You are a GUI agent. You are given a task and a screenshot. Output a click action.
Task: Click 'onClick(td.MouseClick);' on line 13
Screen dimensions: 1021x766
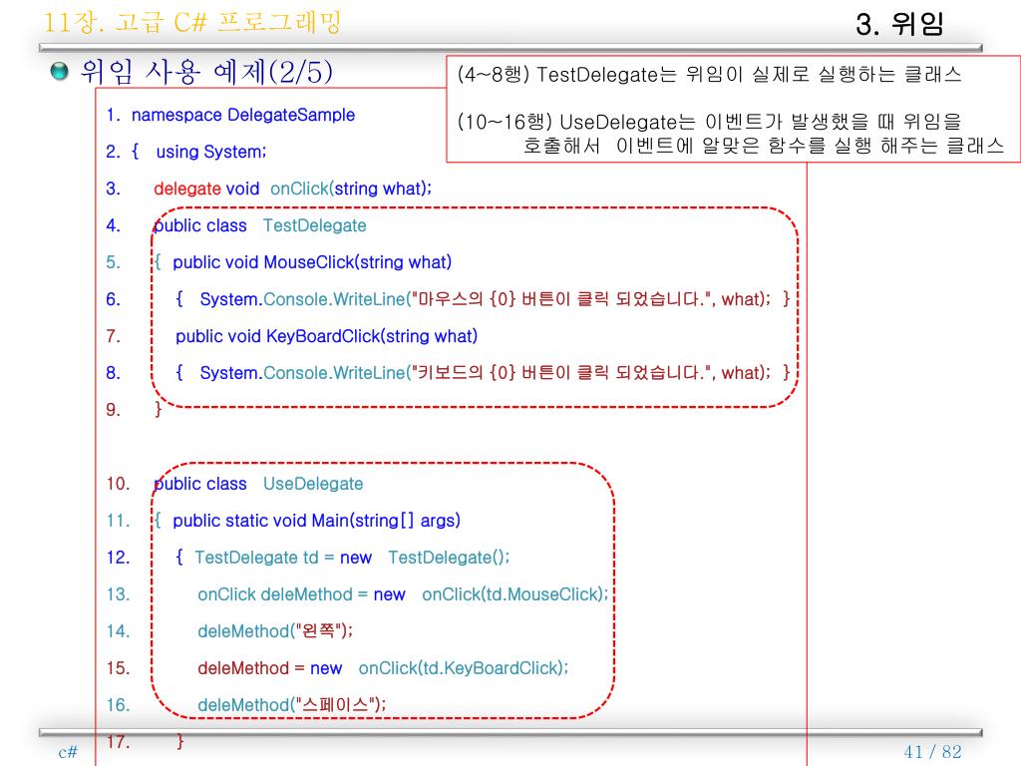[515, 594]
